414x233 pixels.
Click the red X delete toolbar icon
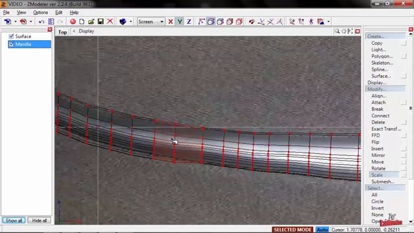point(110,21)
